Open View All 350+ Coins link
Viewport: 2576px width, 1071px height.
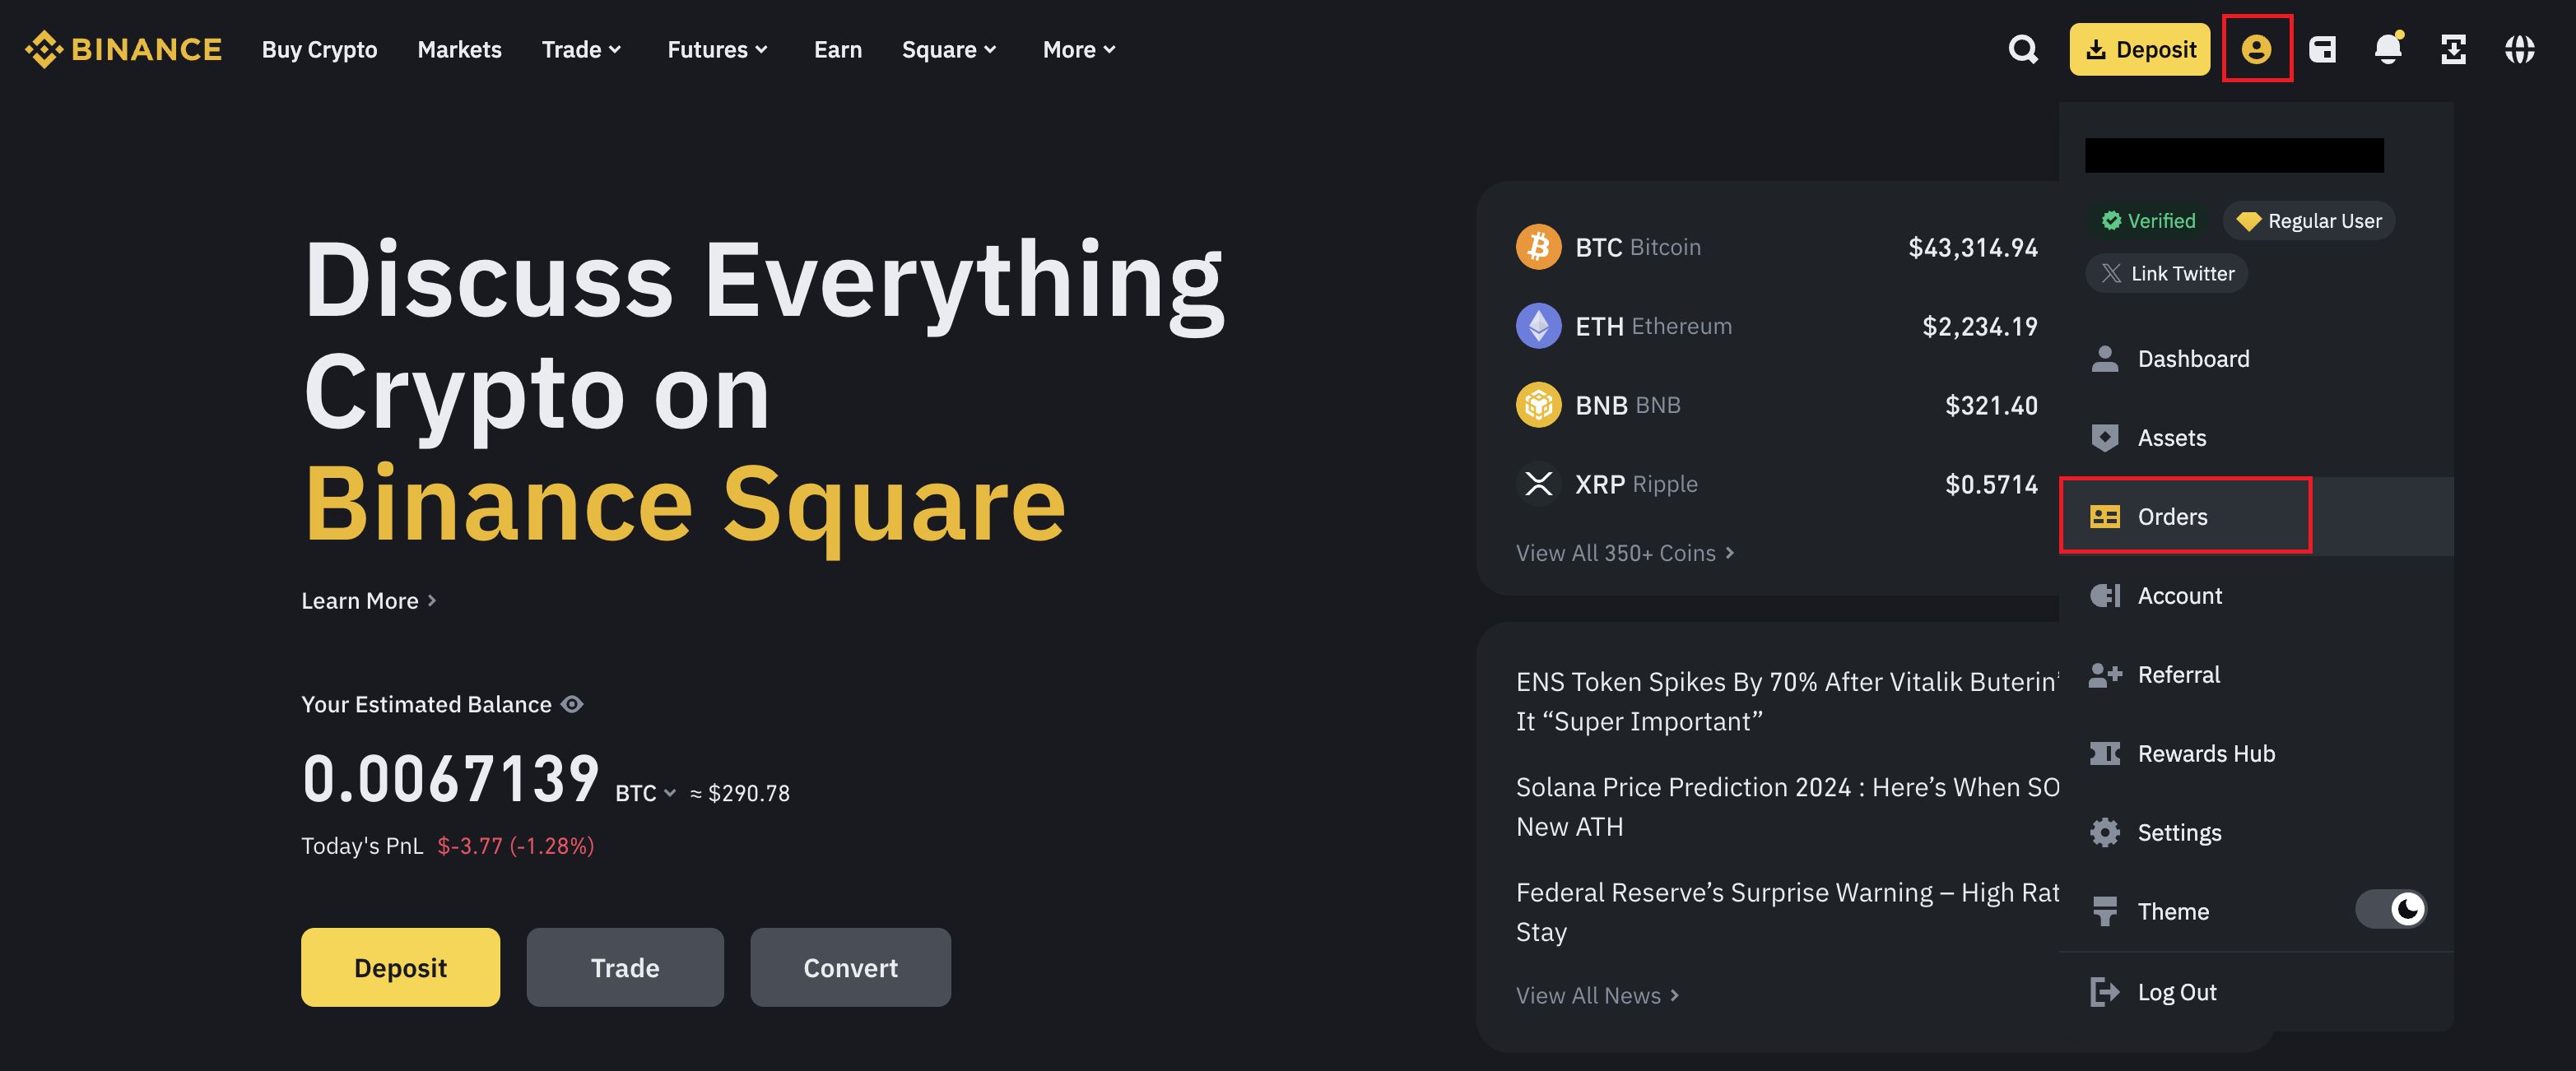[x=1625, y=553]
